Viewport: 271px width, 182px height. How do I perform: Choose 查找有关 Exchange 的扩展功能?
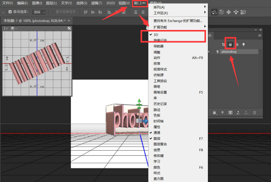177,21
